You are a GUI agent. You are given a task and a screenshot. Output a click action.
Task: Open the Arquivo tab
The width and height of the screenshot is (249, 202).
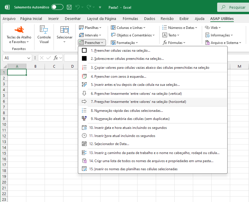tap(9, 19)
